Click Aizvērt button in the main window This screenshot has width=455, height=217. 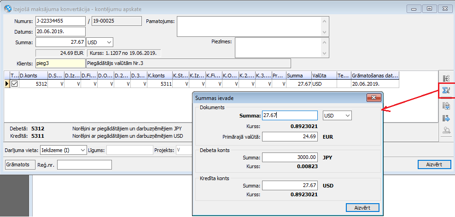[x=434, y=164]
